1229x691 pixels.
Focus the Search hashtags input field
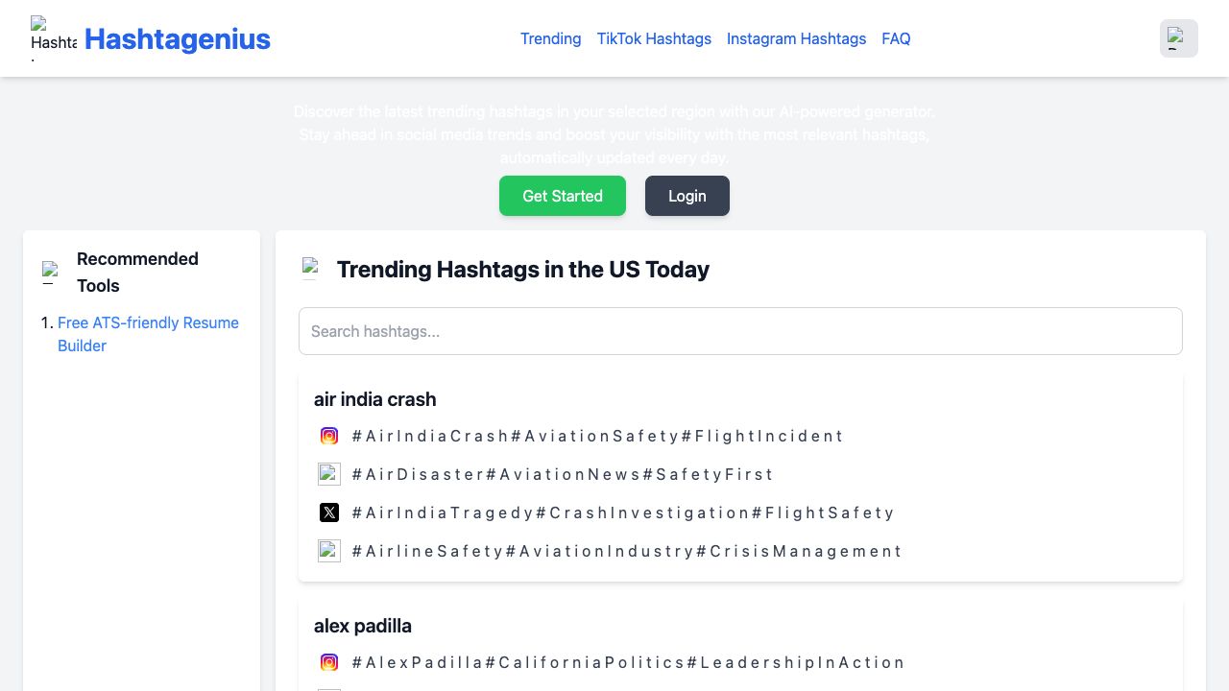pos(740,331)
